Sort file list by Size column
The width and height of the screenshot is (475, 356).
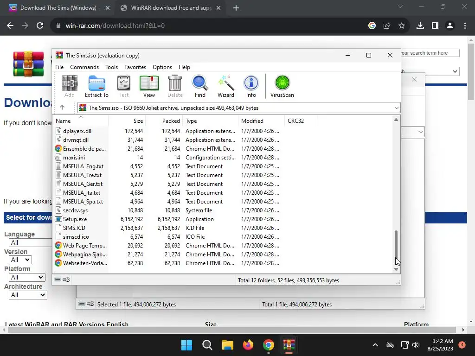coord(127,121)
